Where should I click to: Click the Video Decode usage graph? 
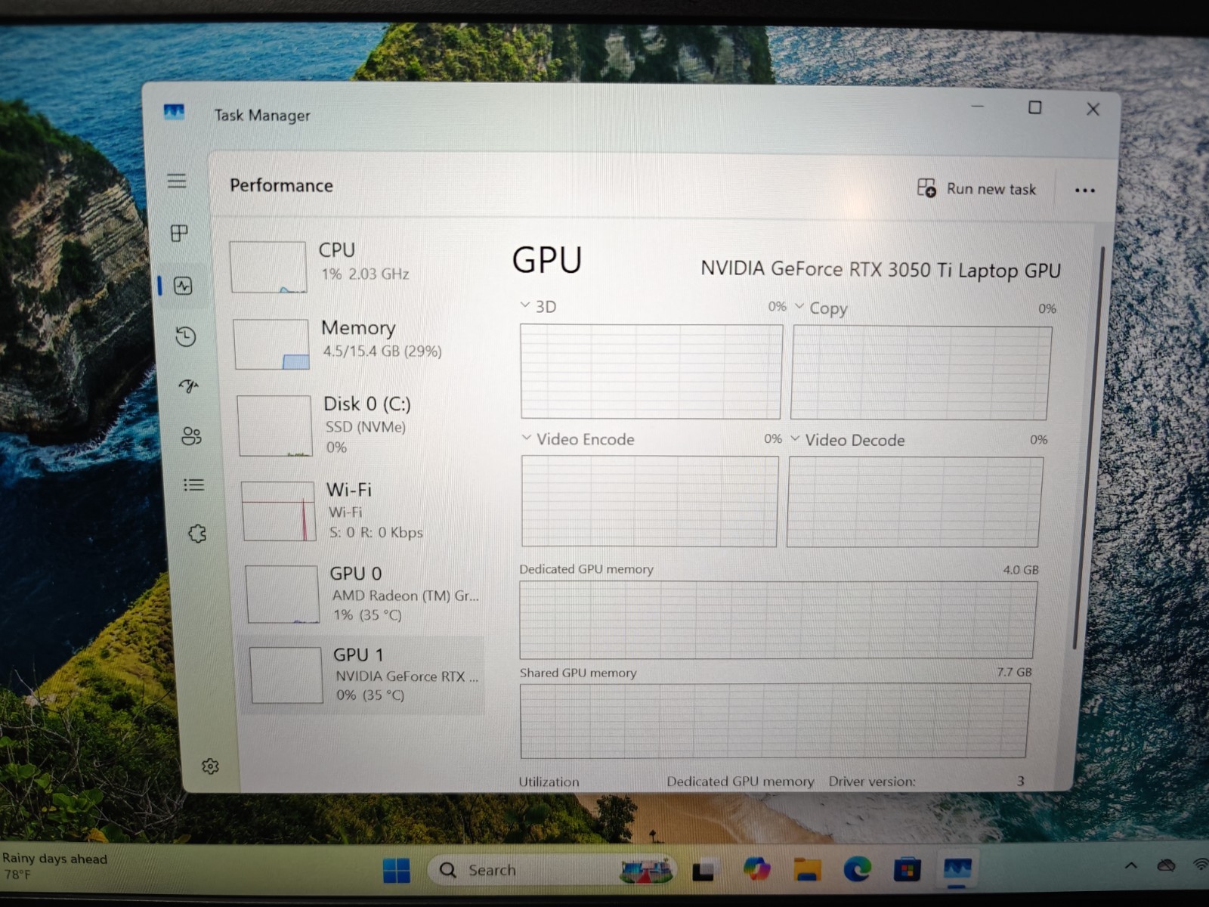[914, 501]
